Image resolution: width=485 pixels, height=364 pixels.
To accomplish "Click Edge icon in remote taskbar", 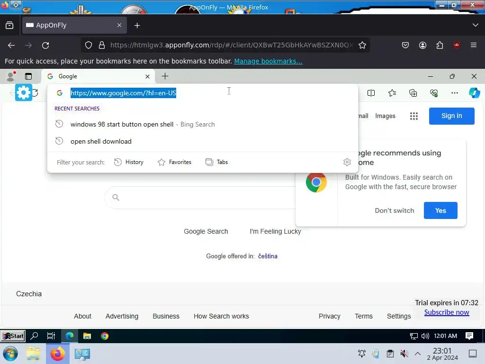I will pyautogui.click(x=70, y=336).
